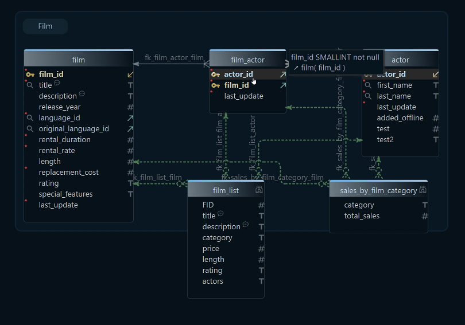Click the comment bubble icon on film description
This screenshot has height=325, width=465.
click(x=82, y=94)
